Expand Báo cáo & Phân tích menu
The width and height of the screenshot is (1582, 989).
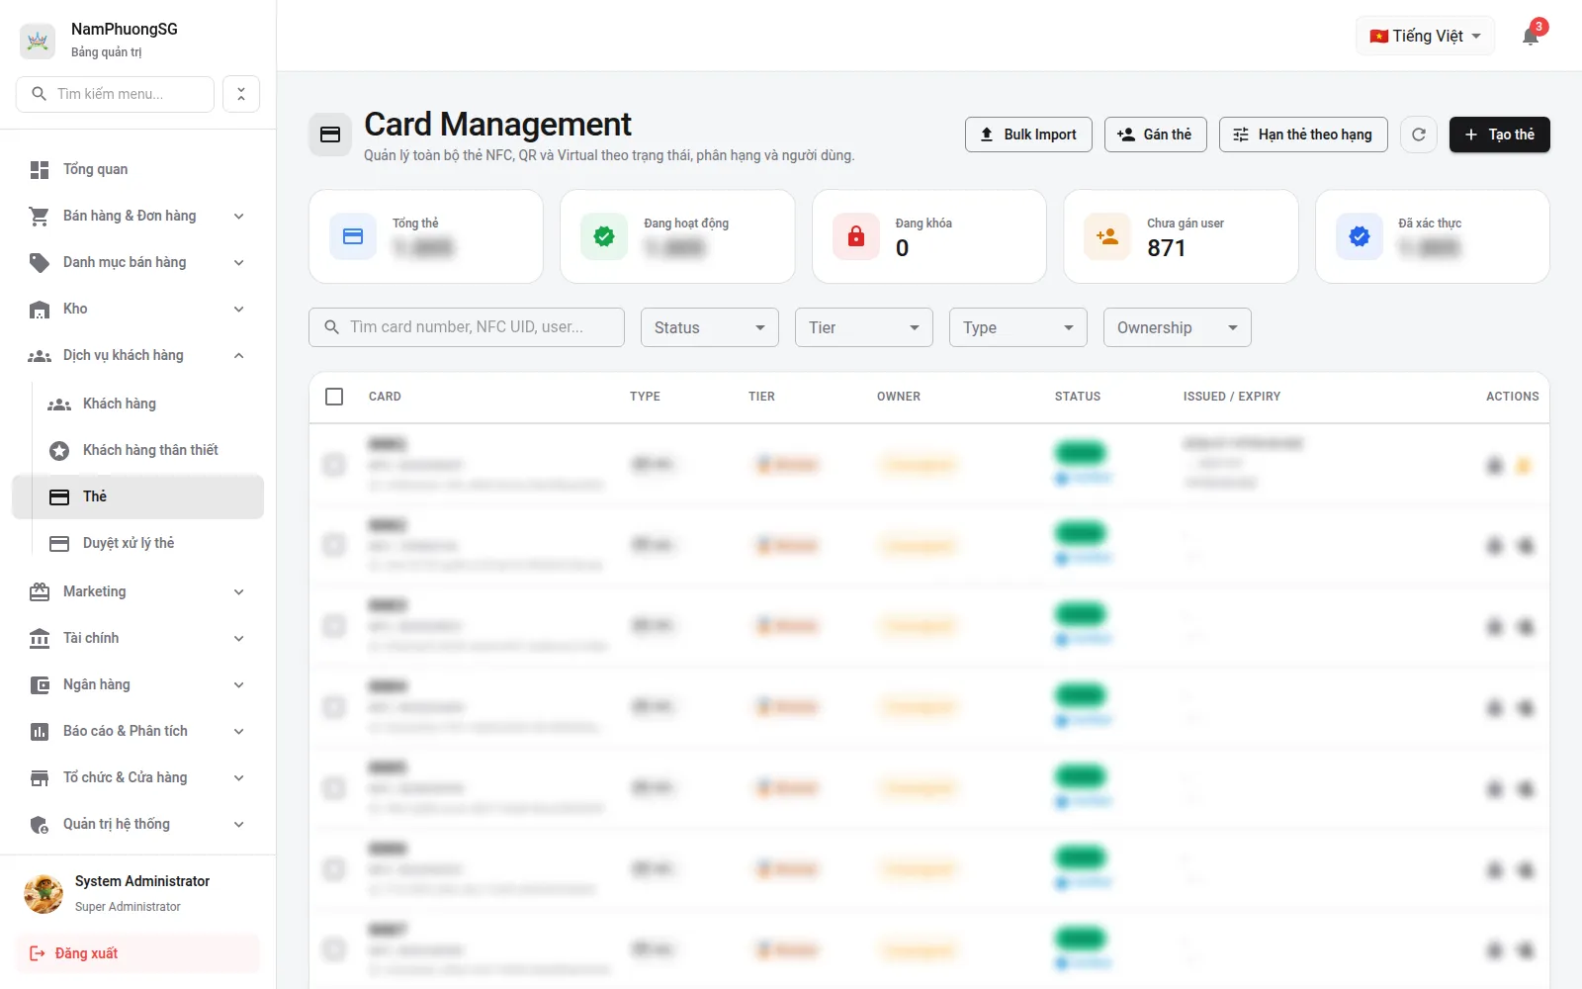pos(138,731)
